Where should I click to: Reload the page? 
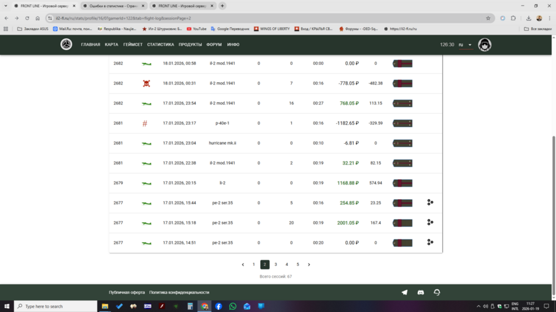click(x=27, y=18)
